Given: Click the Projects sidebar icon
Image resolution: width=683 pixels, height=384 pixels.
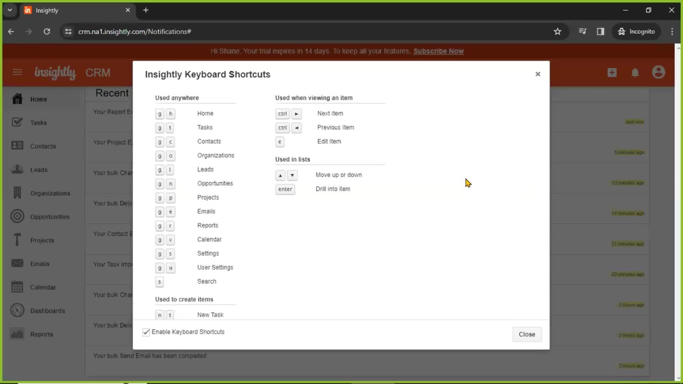Looking at the screenshot, I should point(17,239).
